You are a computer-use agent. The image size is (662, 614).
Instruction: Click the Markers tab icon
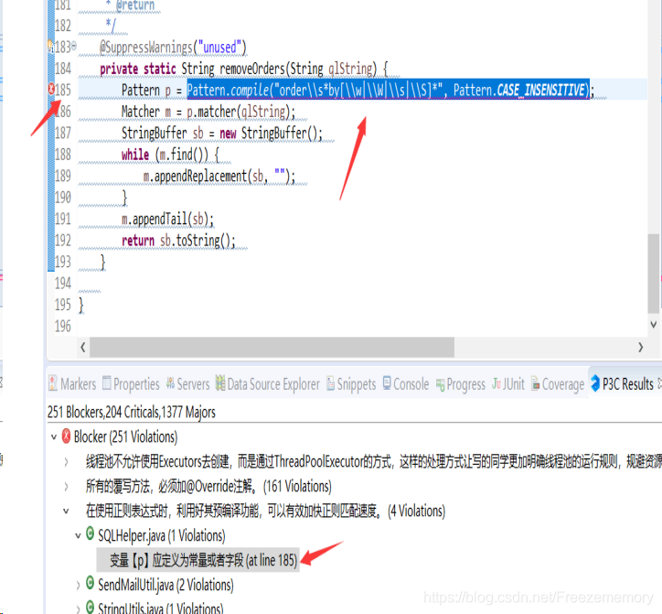click(x=53, y=383)
